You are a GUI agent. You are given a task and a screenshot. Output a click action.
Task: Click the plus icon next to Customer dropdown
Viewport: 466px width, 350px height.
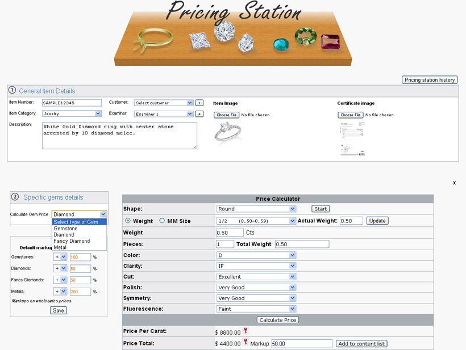click(199, 103)
